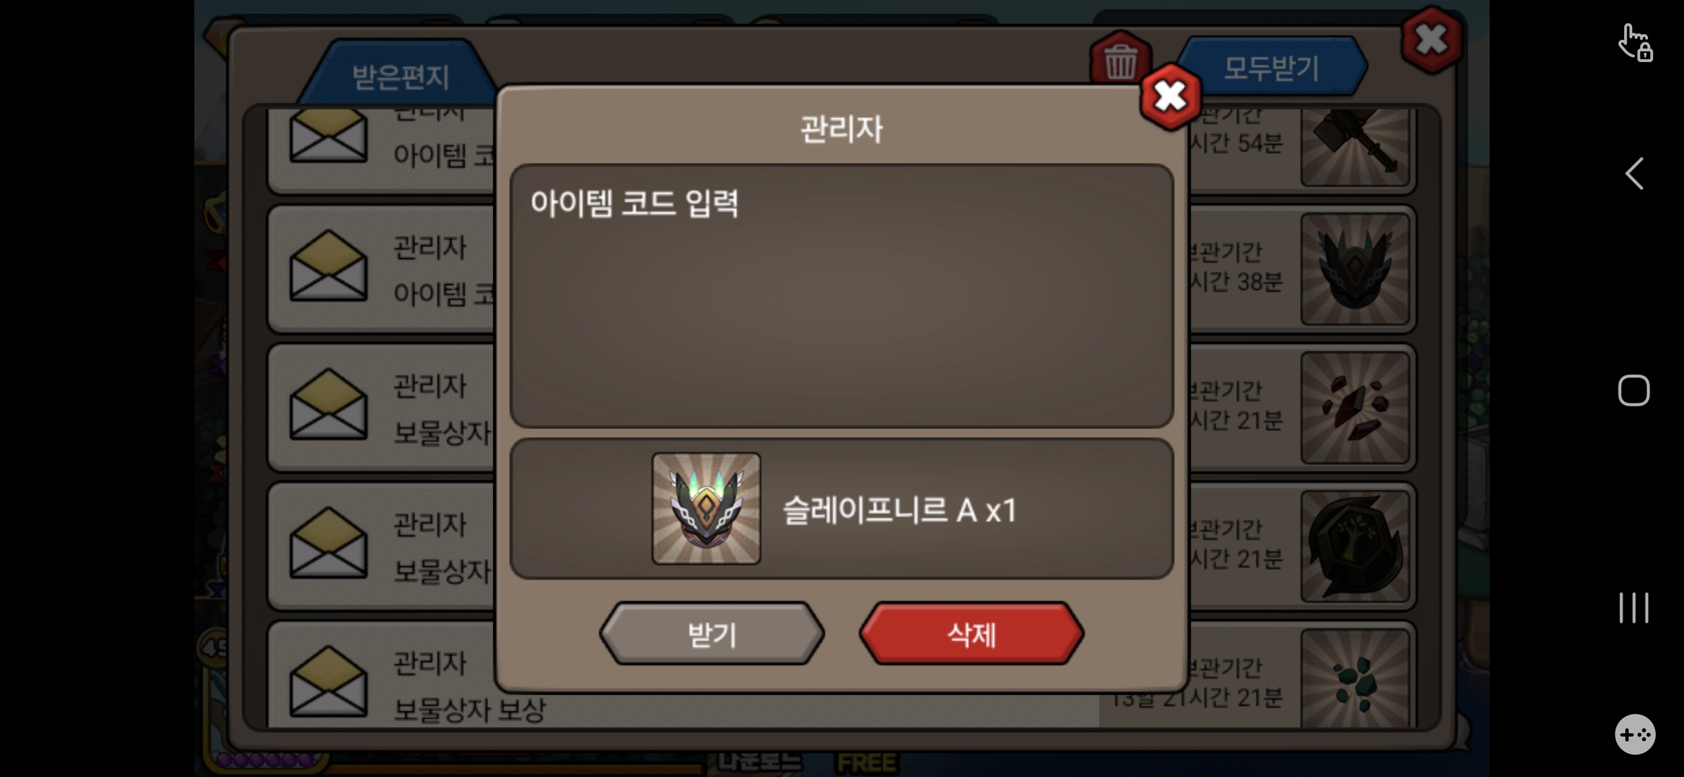Open the game controller tools icon
The image size is (1684, 777).
[1635, 734]
